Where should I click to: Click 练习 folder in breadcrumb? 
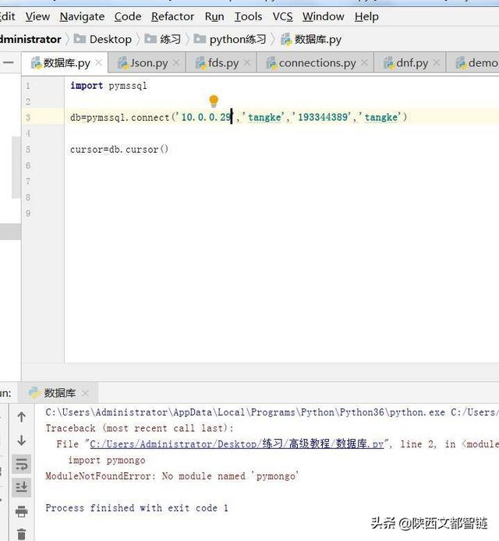click(x=162, y=39)
